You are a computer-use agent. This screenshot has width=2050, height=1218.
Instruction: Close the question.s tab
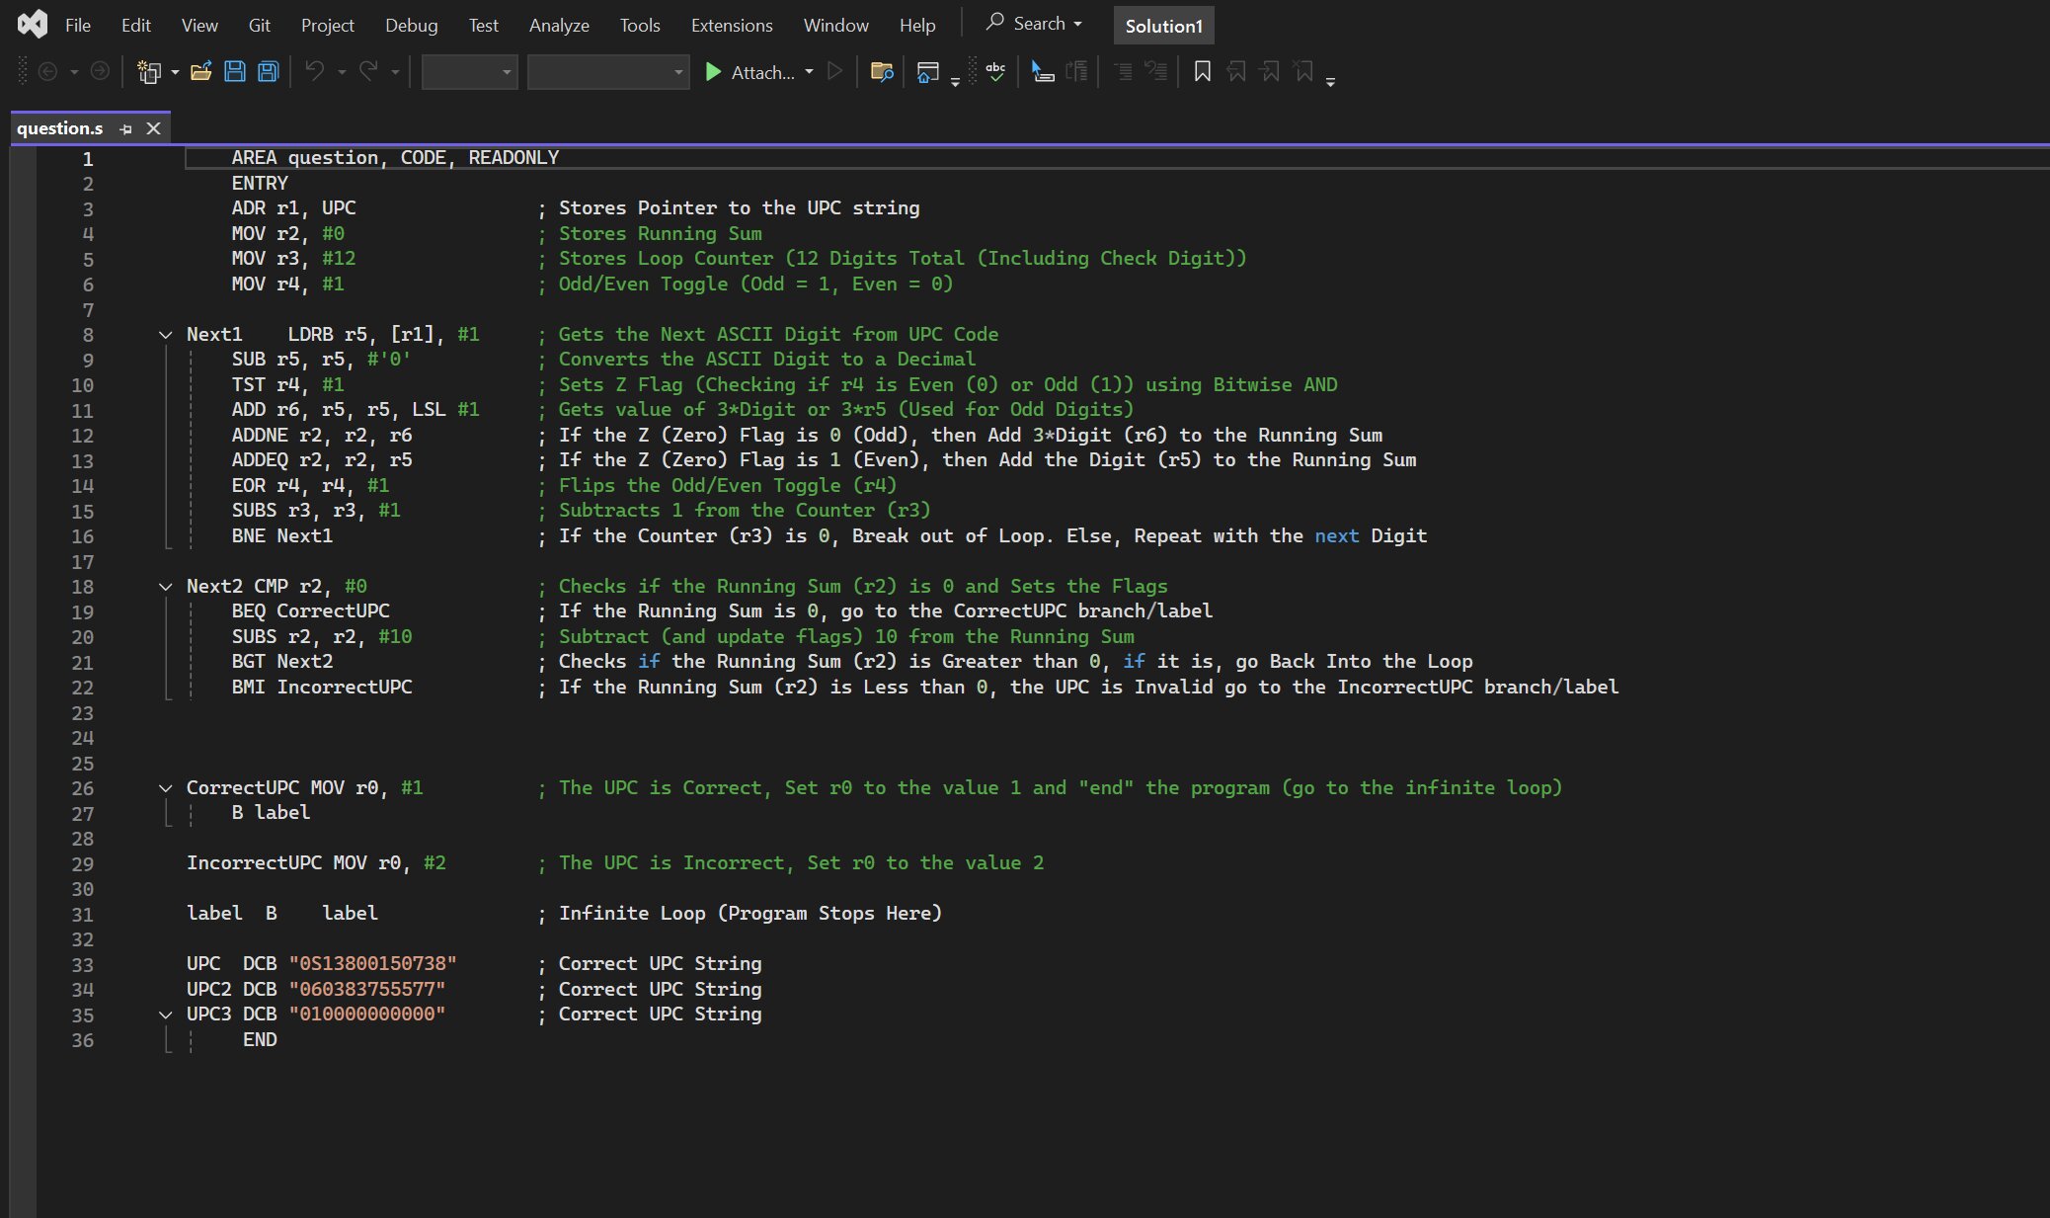tap(153, 128)
